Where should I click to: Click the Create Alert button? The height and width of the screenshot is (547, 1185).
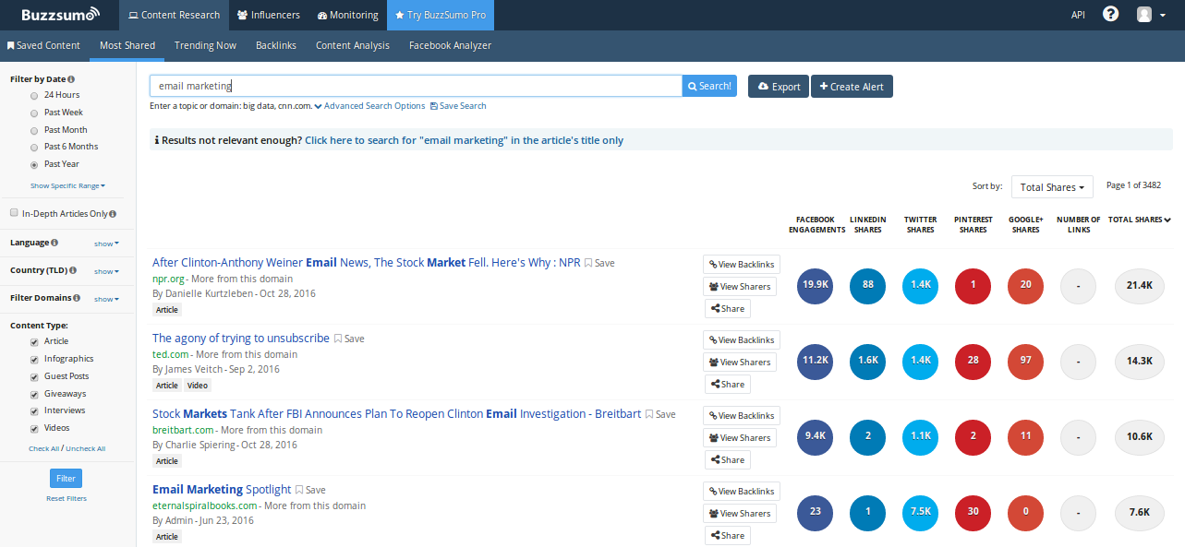852,86
